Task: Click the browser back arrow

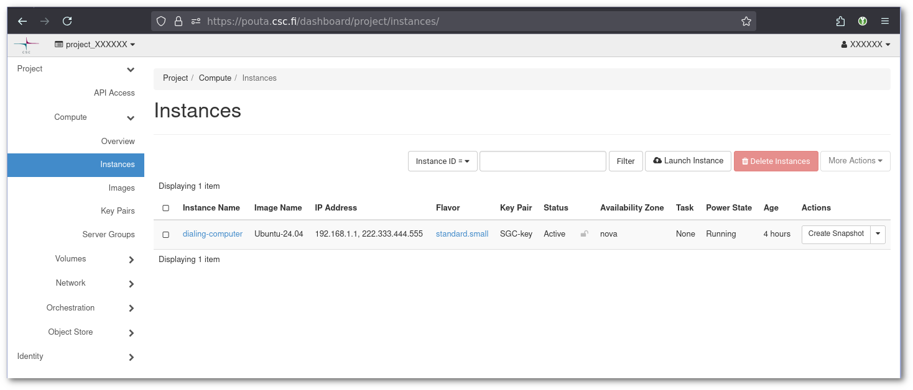Action: click(22, 21)
